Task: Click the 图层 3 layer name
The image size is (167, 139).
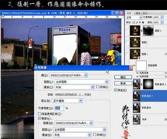Action: click(158, 31)
